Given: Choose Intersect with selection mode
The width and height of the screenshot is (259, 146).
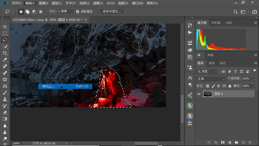Looking at the screenshot, I should tap(41, 12).
